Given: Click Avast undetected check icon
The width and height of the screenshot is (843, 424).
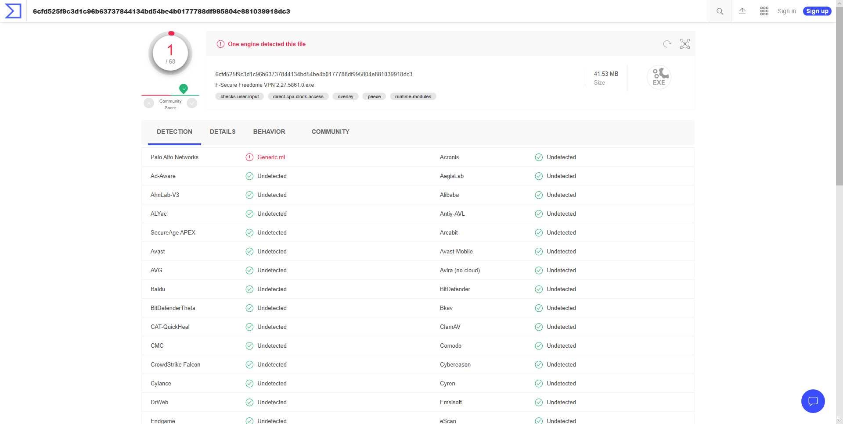Looking at the screenshot, I should 249,251.
